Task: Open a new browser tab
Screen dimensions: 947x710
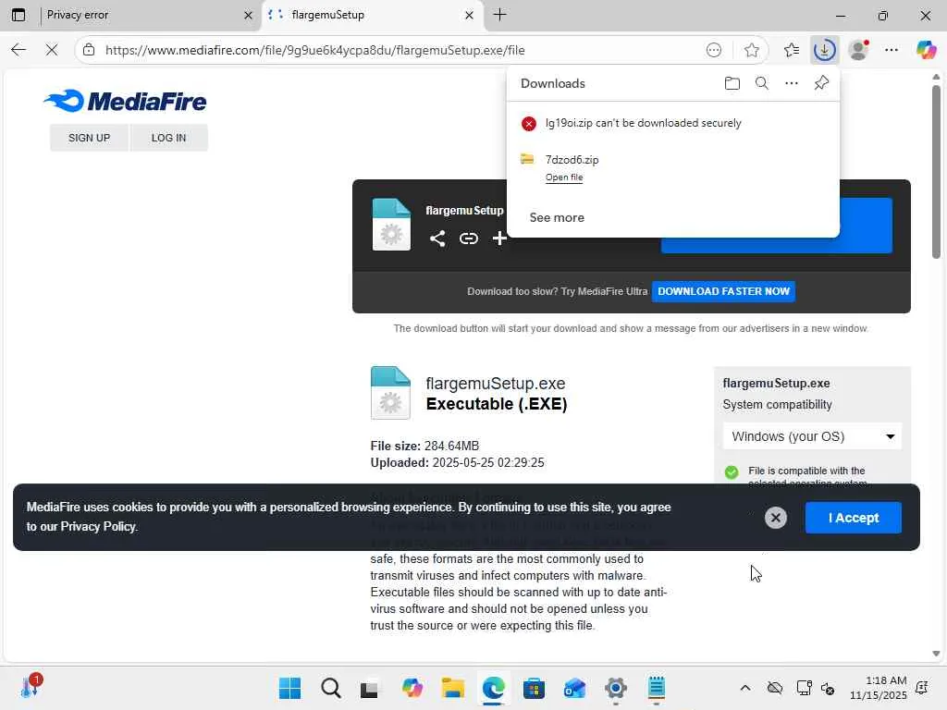Action: 500,15
